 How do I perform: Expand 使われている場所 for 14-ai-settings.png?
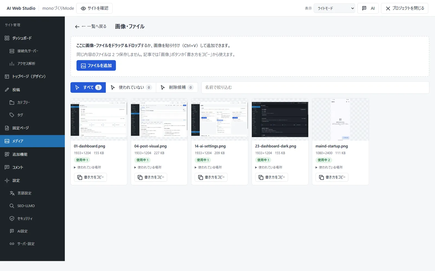click(x=208, y=167)
